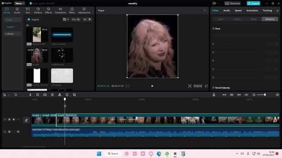The image size is (282, 158).
Task: Click the Export button
Action: pyautogui.click(x=253, y=3)
